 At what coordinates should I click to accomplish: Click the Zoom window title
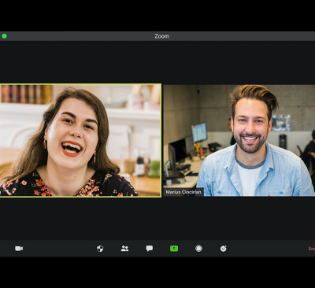coord(161,36)
